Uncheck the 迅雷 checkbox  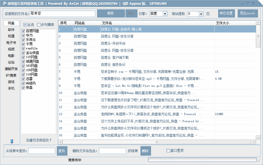(x=23, y=79)
